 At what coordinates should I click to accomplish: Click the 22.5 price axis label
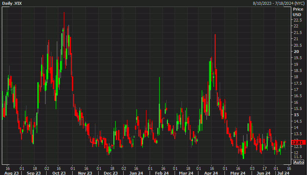tap(297, 20)
